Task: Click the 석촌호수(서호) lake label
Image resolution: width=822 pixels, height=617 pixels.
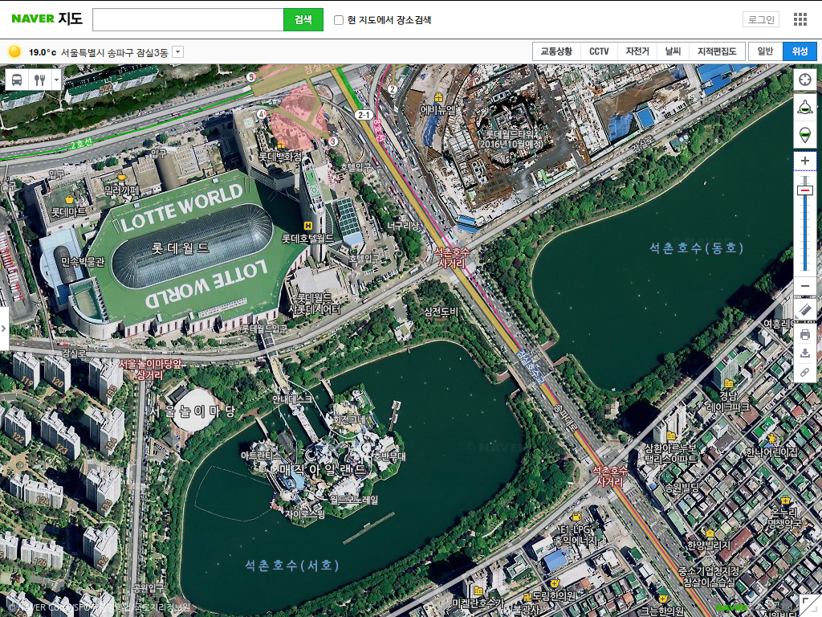Action: pos(292,565)
